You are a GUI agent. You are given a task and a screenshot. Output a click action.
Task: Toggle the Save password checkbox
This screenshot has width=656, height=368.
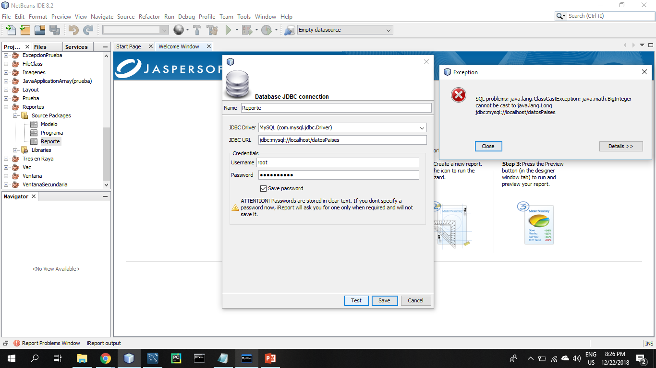(263, 188)
